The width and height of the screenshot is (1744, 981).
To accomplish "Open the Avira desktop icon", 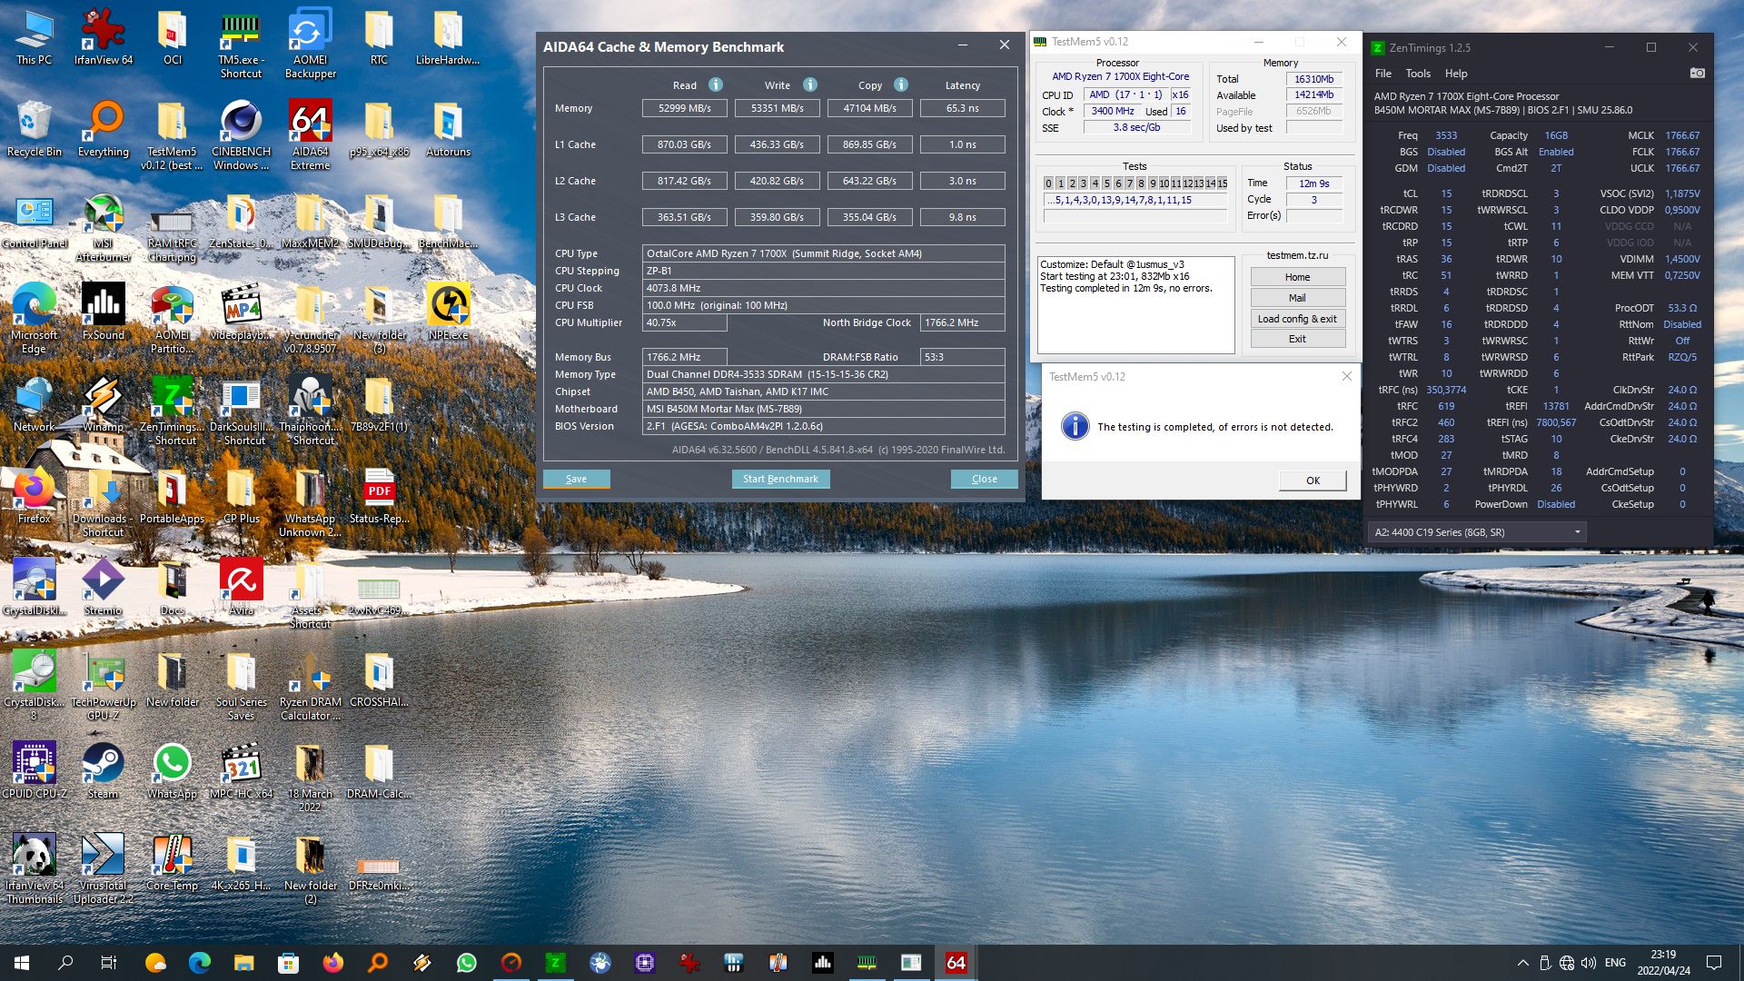I will [242, 588].
